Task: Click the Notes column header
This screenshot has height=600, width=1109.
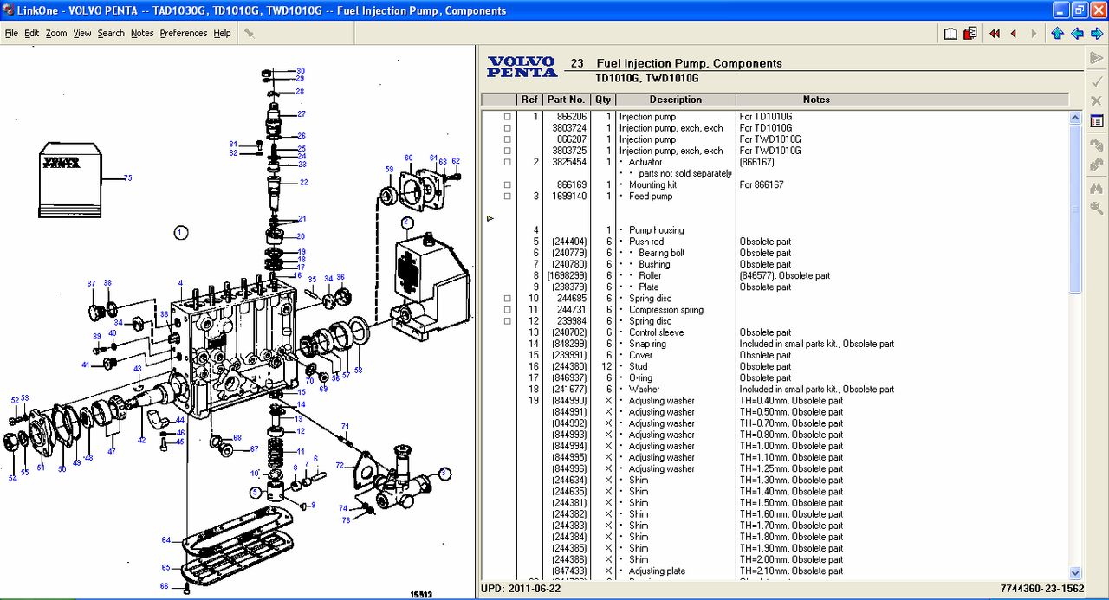Action: coord(816,100)
